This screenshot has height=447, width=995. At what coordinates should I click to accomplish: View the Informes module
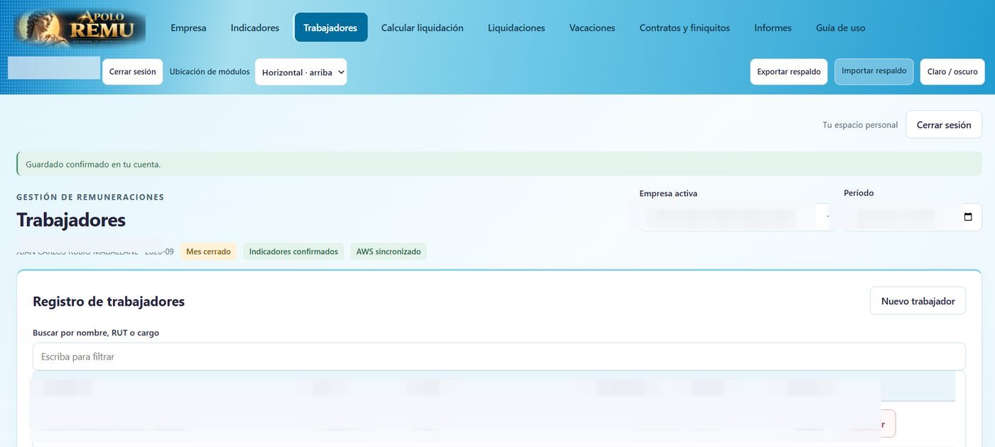(773, 28)
